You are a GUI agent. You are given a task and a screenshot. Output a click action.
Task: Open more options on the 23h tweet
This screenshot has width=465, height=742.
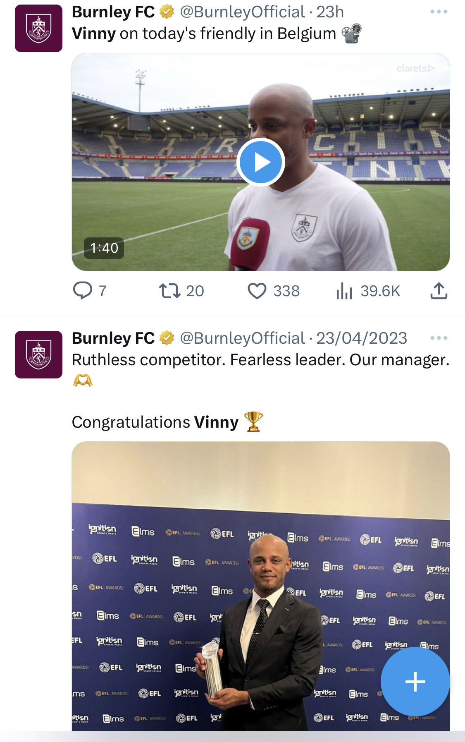439,12
